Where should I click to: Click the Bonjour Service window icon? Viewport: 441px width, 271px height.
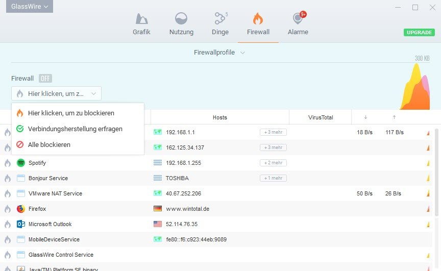(x=21, y=178)
